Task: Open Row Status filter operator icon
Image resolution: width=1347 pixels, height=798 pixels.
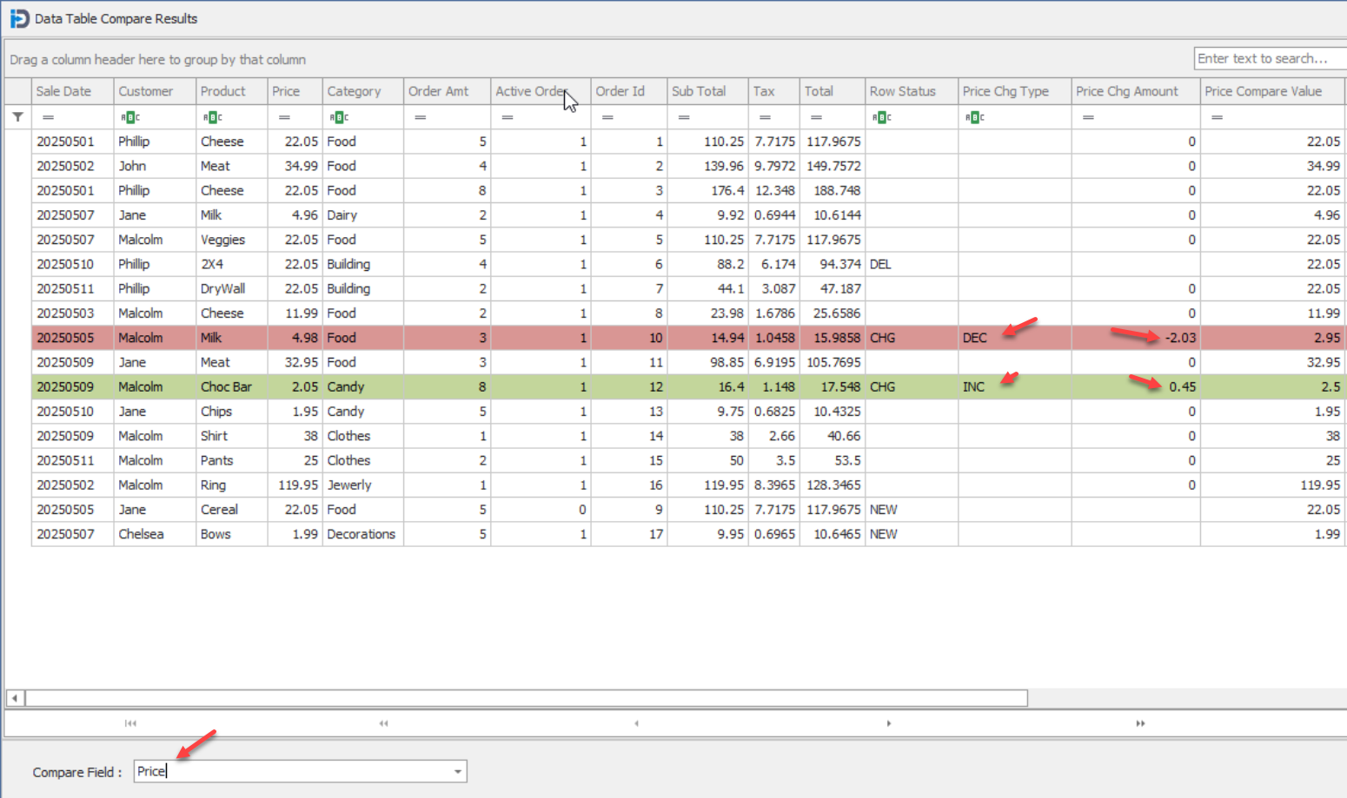Action: (x=880, y=117)
